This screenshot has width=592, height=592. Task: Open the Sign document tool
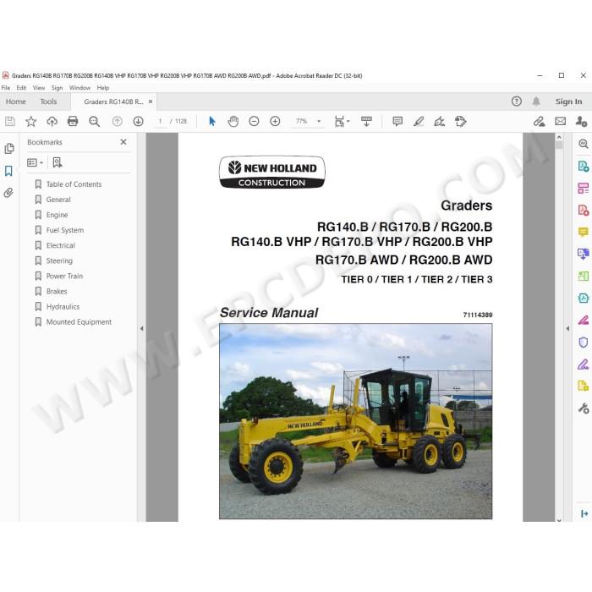pyautogui.click(x=440, y=121)
